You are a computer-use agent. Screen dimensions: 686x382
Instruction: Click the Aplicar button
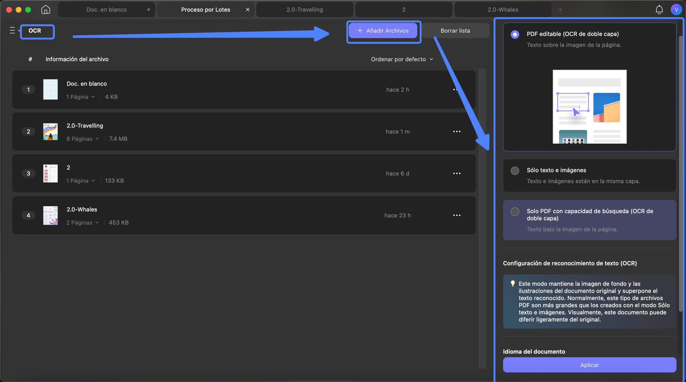(x=590, y=365)
